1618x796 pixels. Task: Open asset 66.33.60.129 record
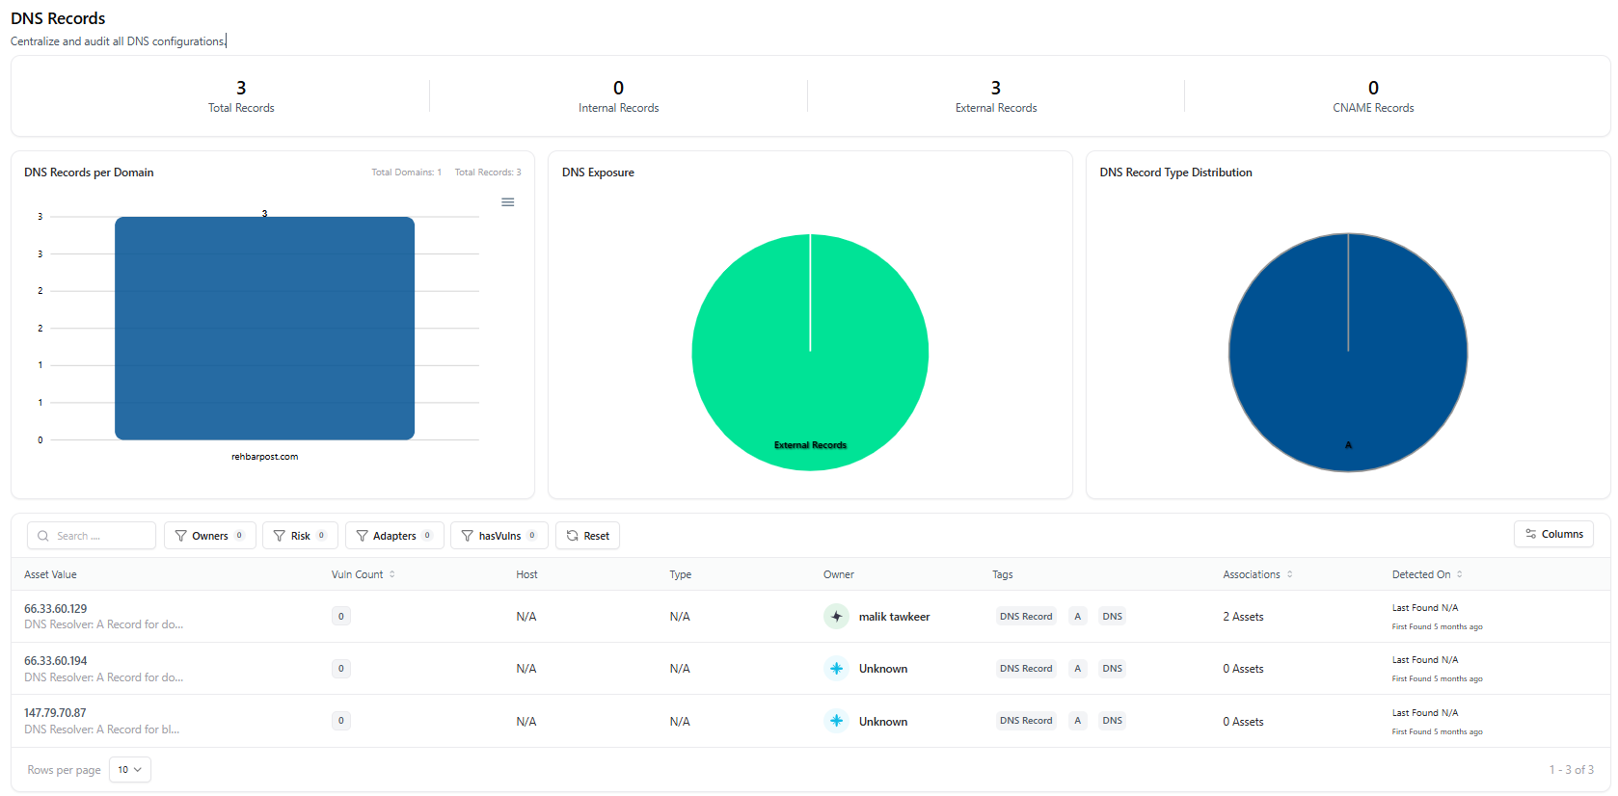55,609
